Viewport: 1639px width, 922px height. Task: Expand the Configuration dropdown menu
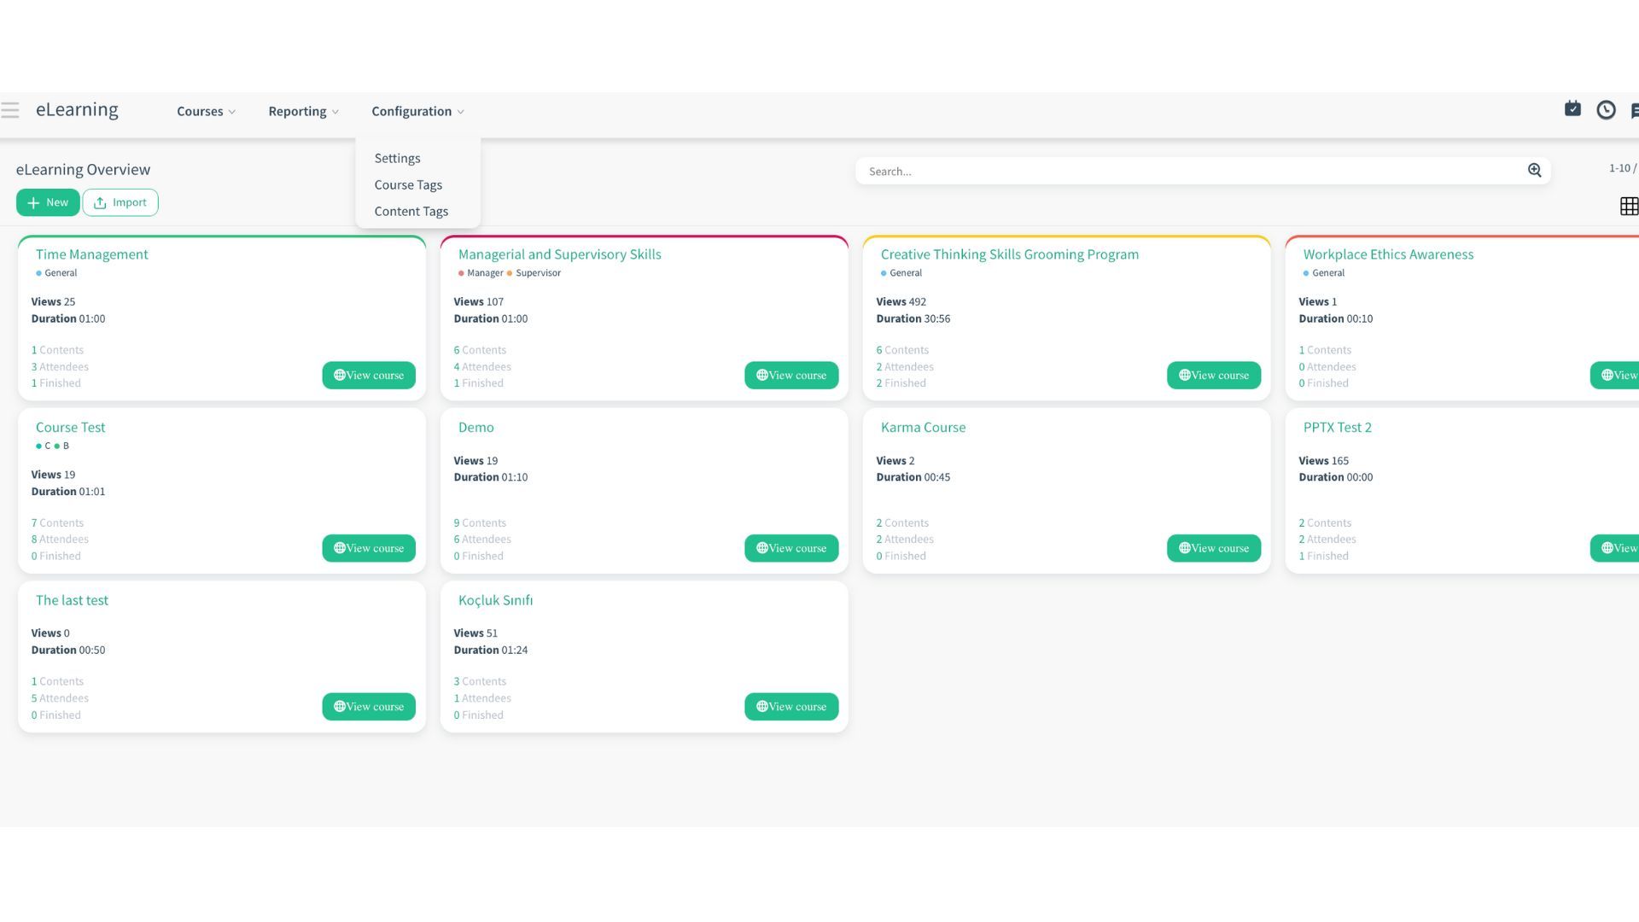point(417,110)
